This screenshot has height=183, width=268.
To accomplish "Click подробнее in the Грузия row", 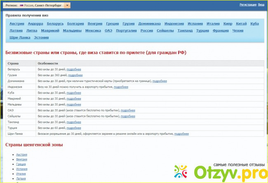I will click(x=75, y=75).
